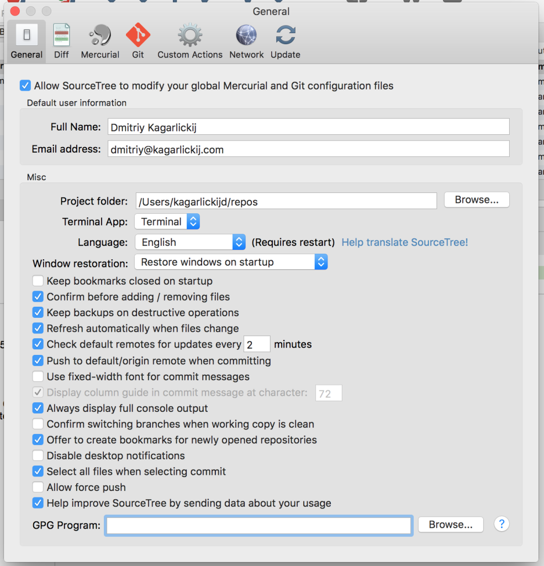Open the Terminal App dropdown
Viewport: 544px width, 566px height.
point(167,222)
